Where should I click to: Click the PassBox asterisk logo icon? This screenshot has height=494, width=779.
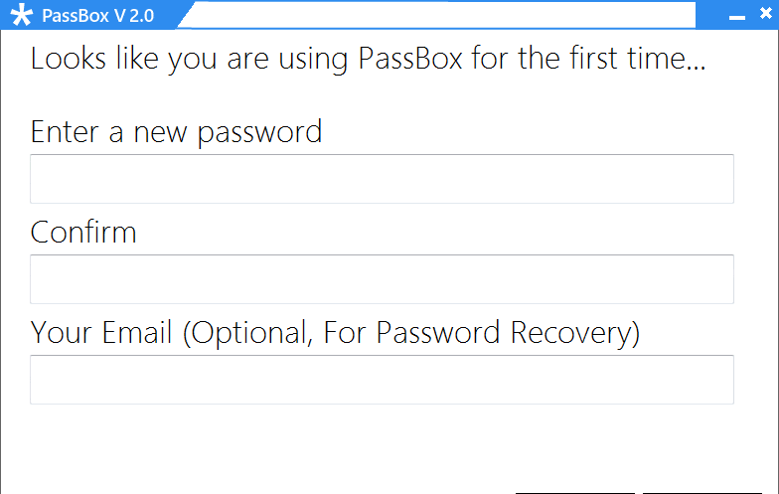click(22, 15)
